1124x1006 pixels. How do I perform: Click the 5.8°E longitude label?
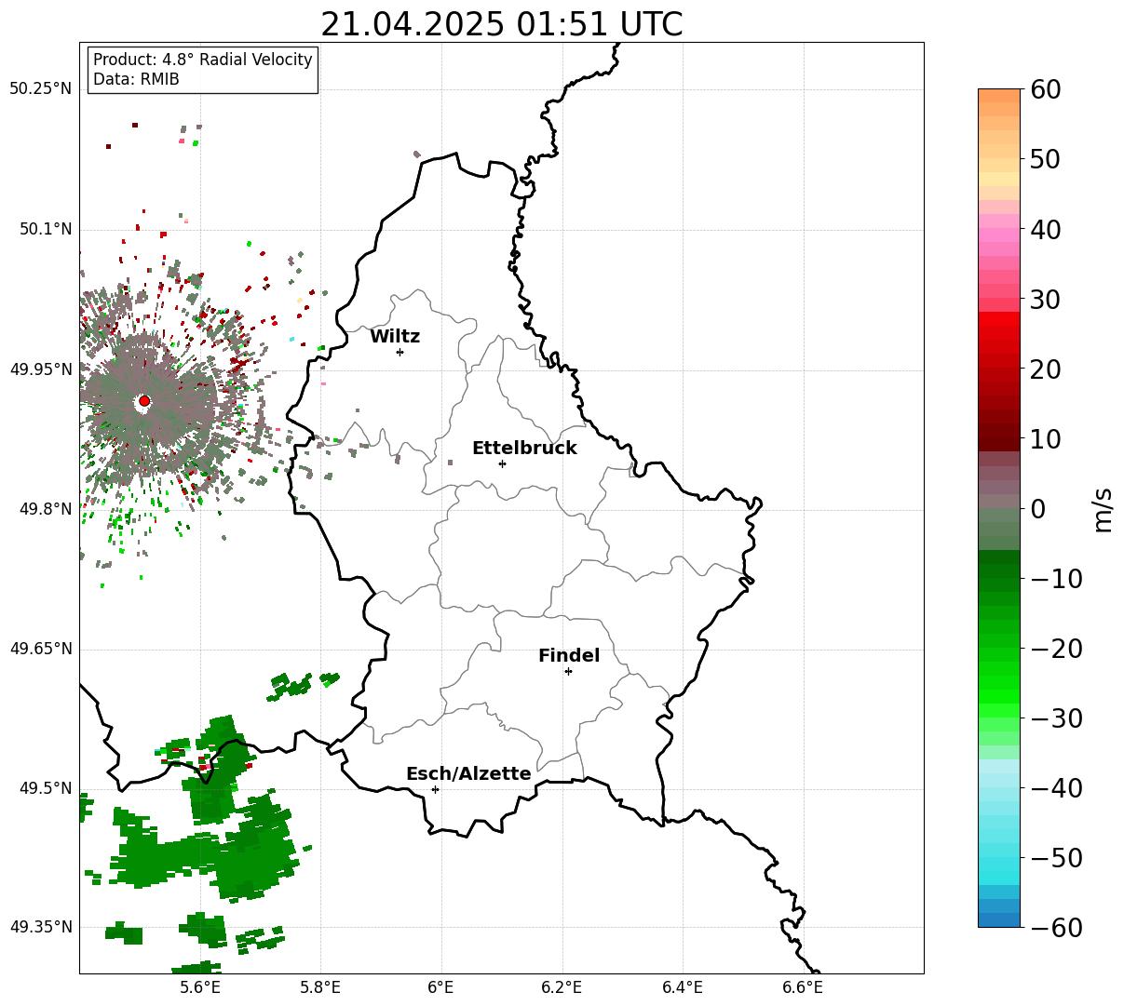(321, 987)
